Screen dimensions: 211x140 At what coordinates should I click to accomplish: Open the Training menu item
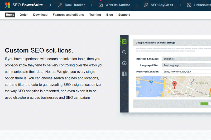point(95,15)
